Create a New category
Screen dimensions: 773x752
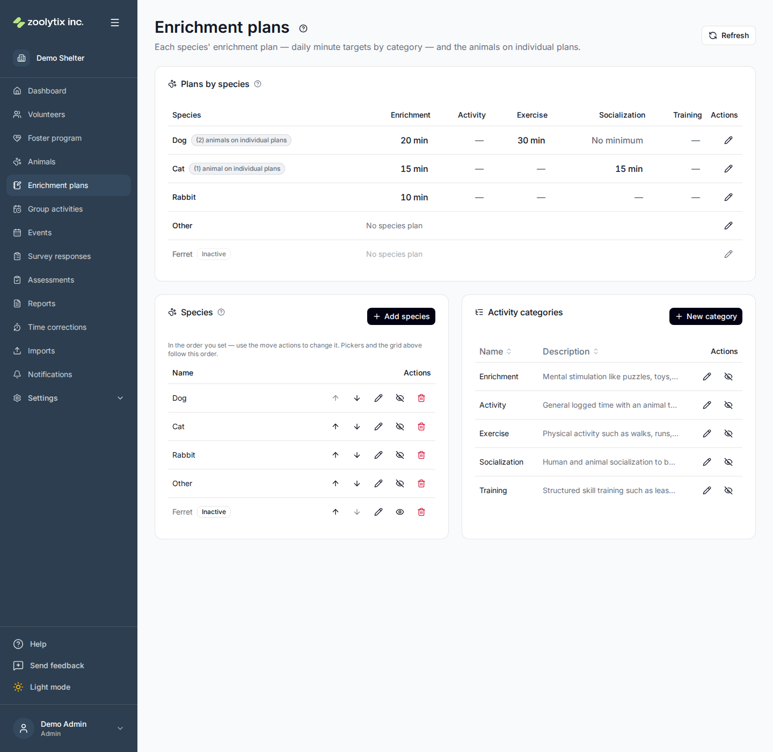(705, 316)
